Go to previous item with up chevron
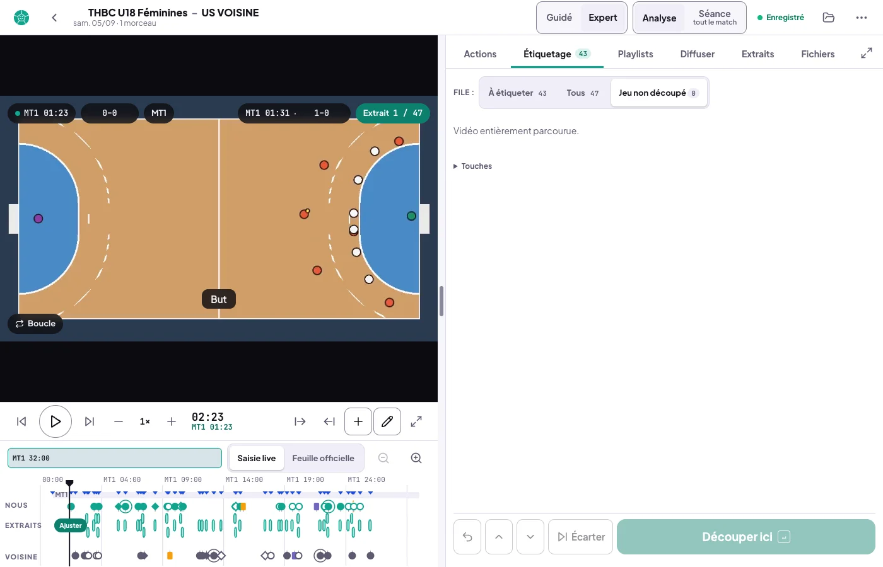This screenshot has height=567, width=883. pyautogui.click(x=499, y=537)
